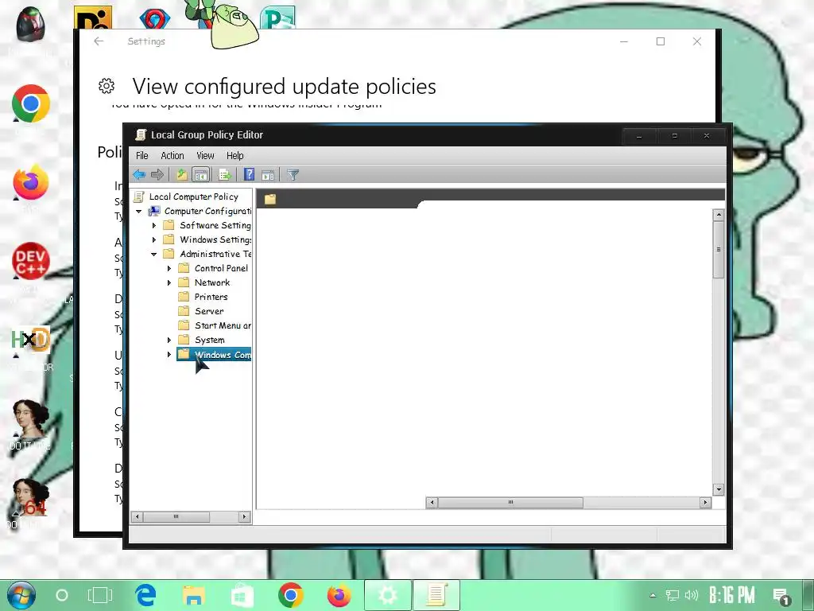The width and height of the screenshot is (814, 611).
Task: Open Microsoft Store from taskbar
Action: coord(242,595)
